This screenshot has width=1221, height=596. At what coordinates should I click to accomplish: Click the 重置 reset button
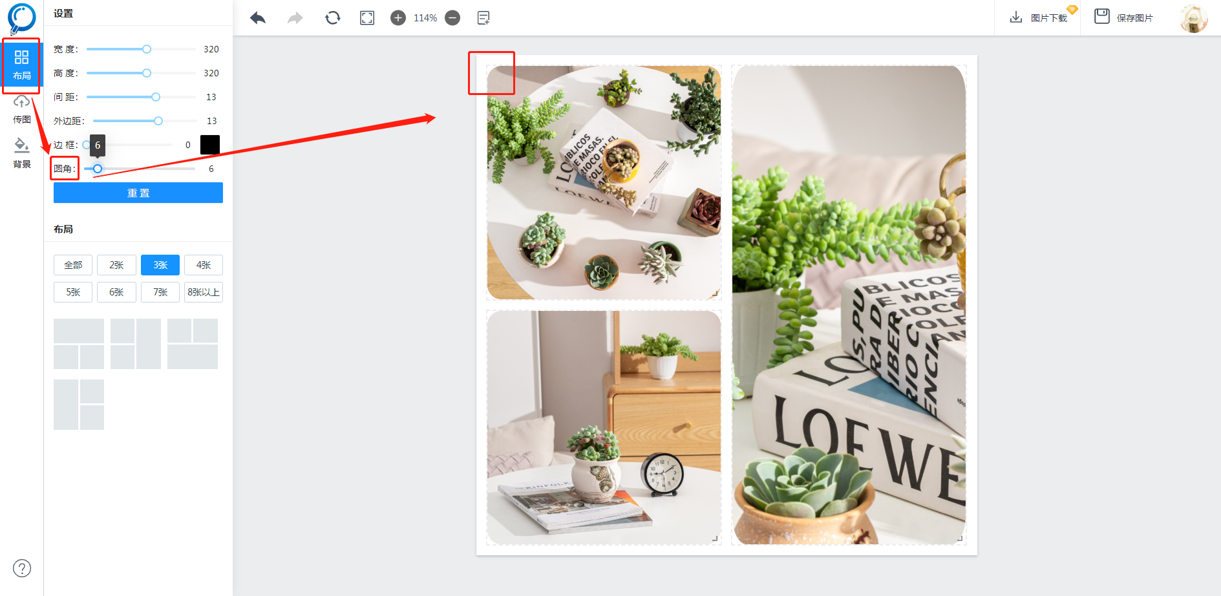(x=138, y=193)
